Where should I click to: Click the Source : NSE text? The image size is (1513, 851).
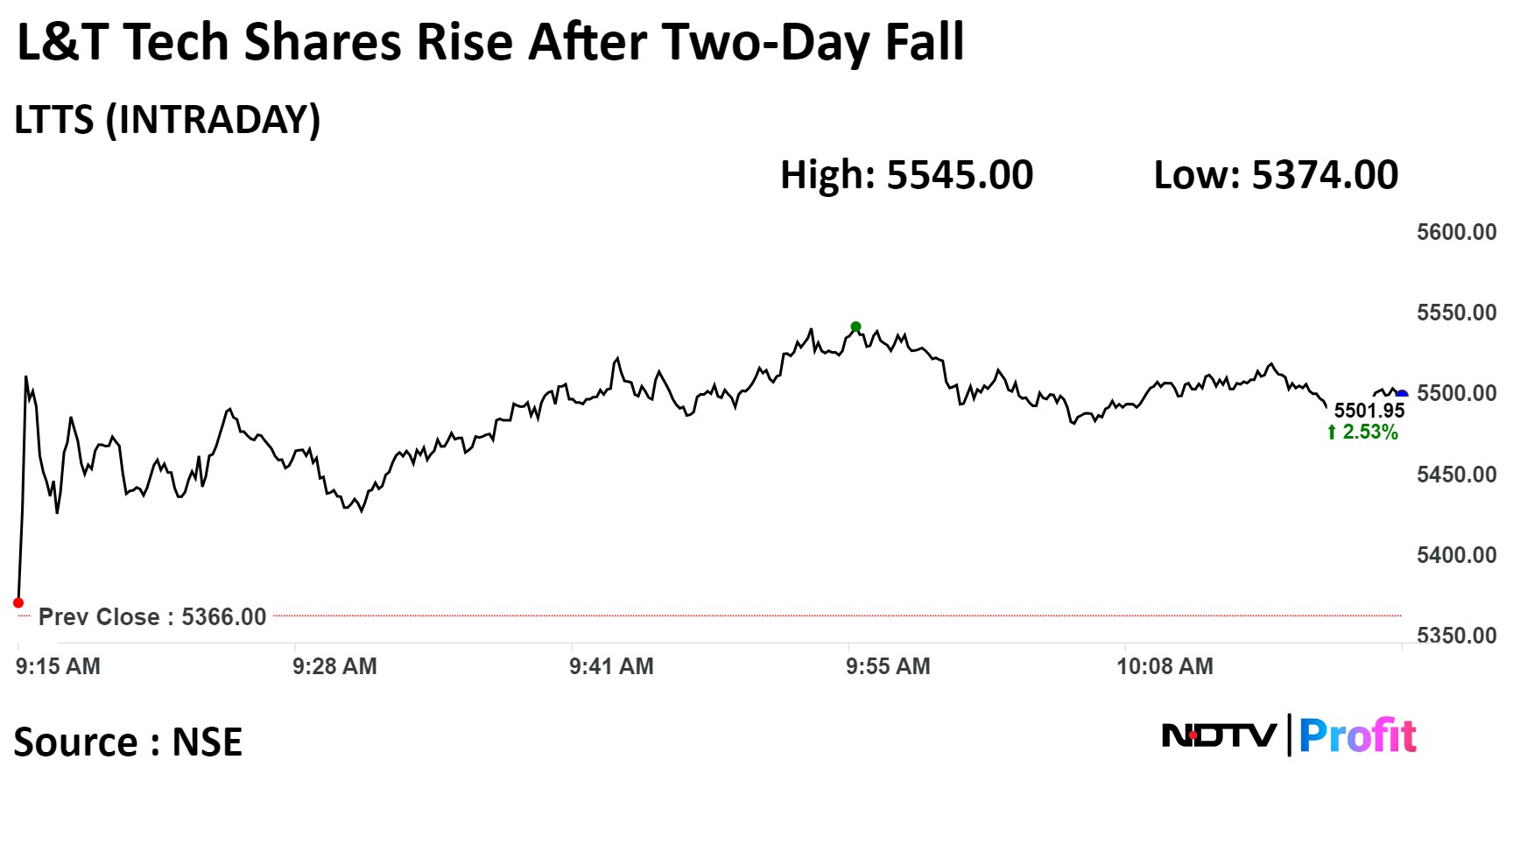click(128, 742)
